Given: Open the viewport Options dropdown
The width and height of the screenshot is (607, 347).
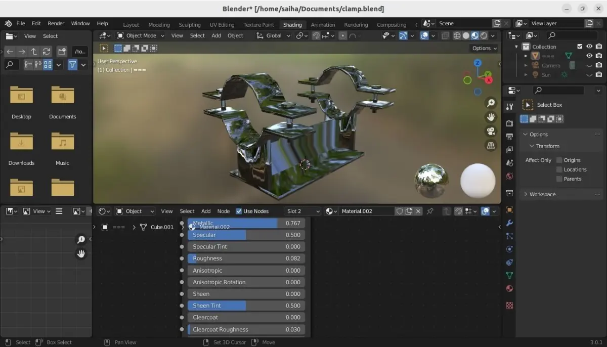Looking at the screenshot, I should click(x=485, y=48).
